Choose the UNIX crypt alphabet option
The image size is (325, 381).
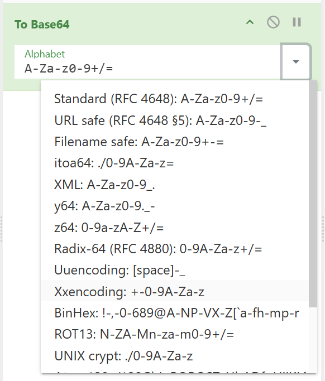click(x=175, y=356)
